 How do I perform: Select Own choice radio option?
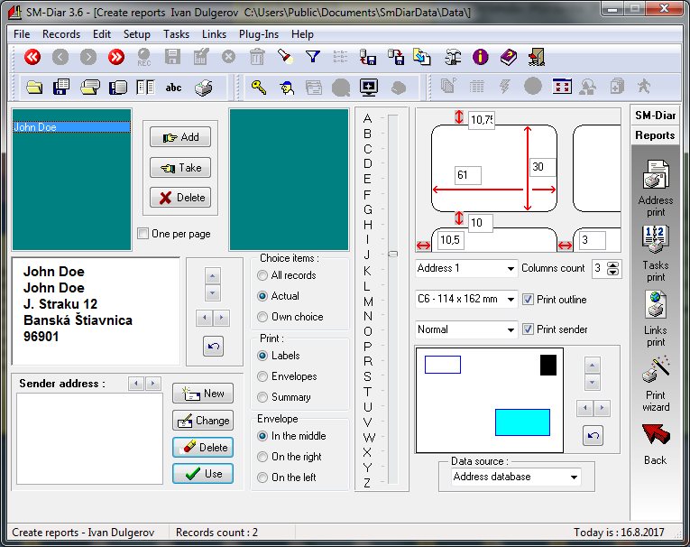click(x=262, y=317)
